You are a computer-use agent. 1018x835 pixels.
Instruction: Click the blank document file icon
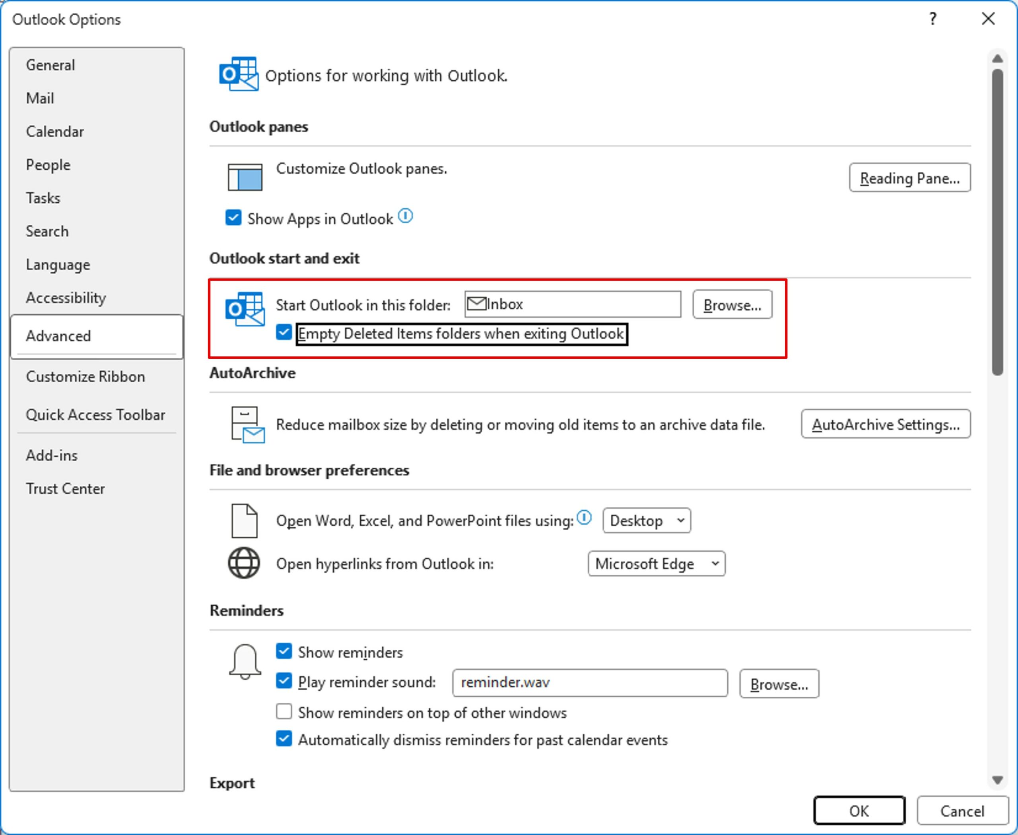pyautogui.click(x=244, y=521)
